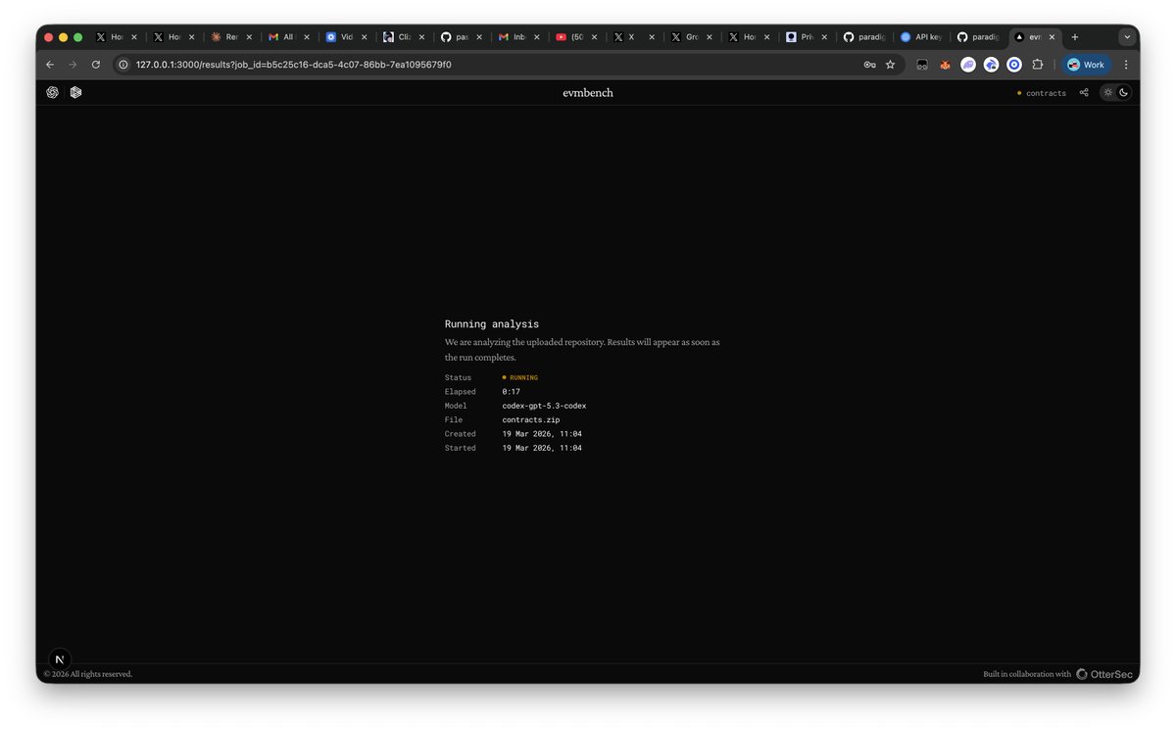Click the model name codex-gpt-5.3-codex

click(x=544, y=406)
